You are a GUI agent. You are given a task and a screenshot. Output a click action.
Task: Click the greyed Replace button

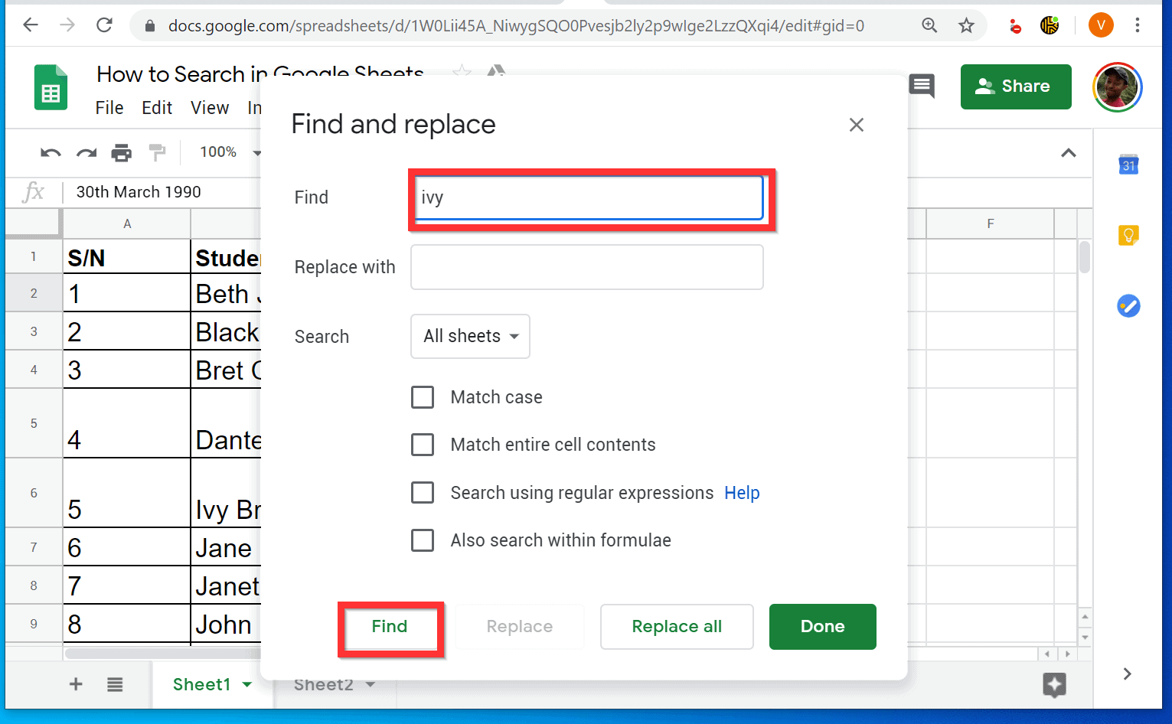pyautogui.click(x=520, y=627)
